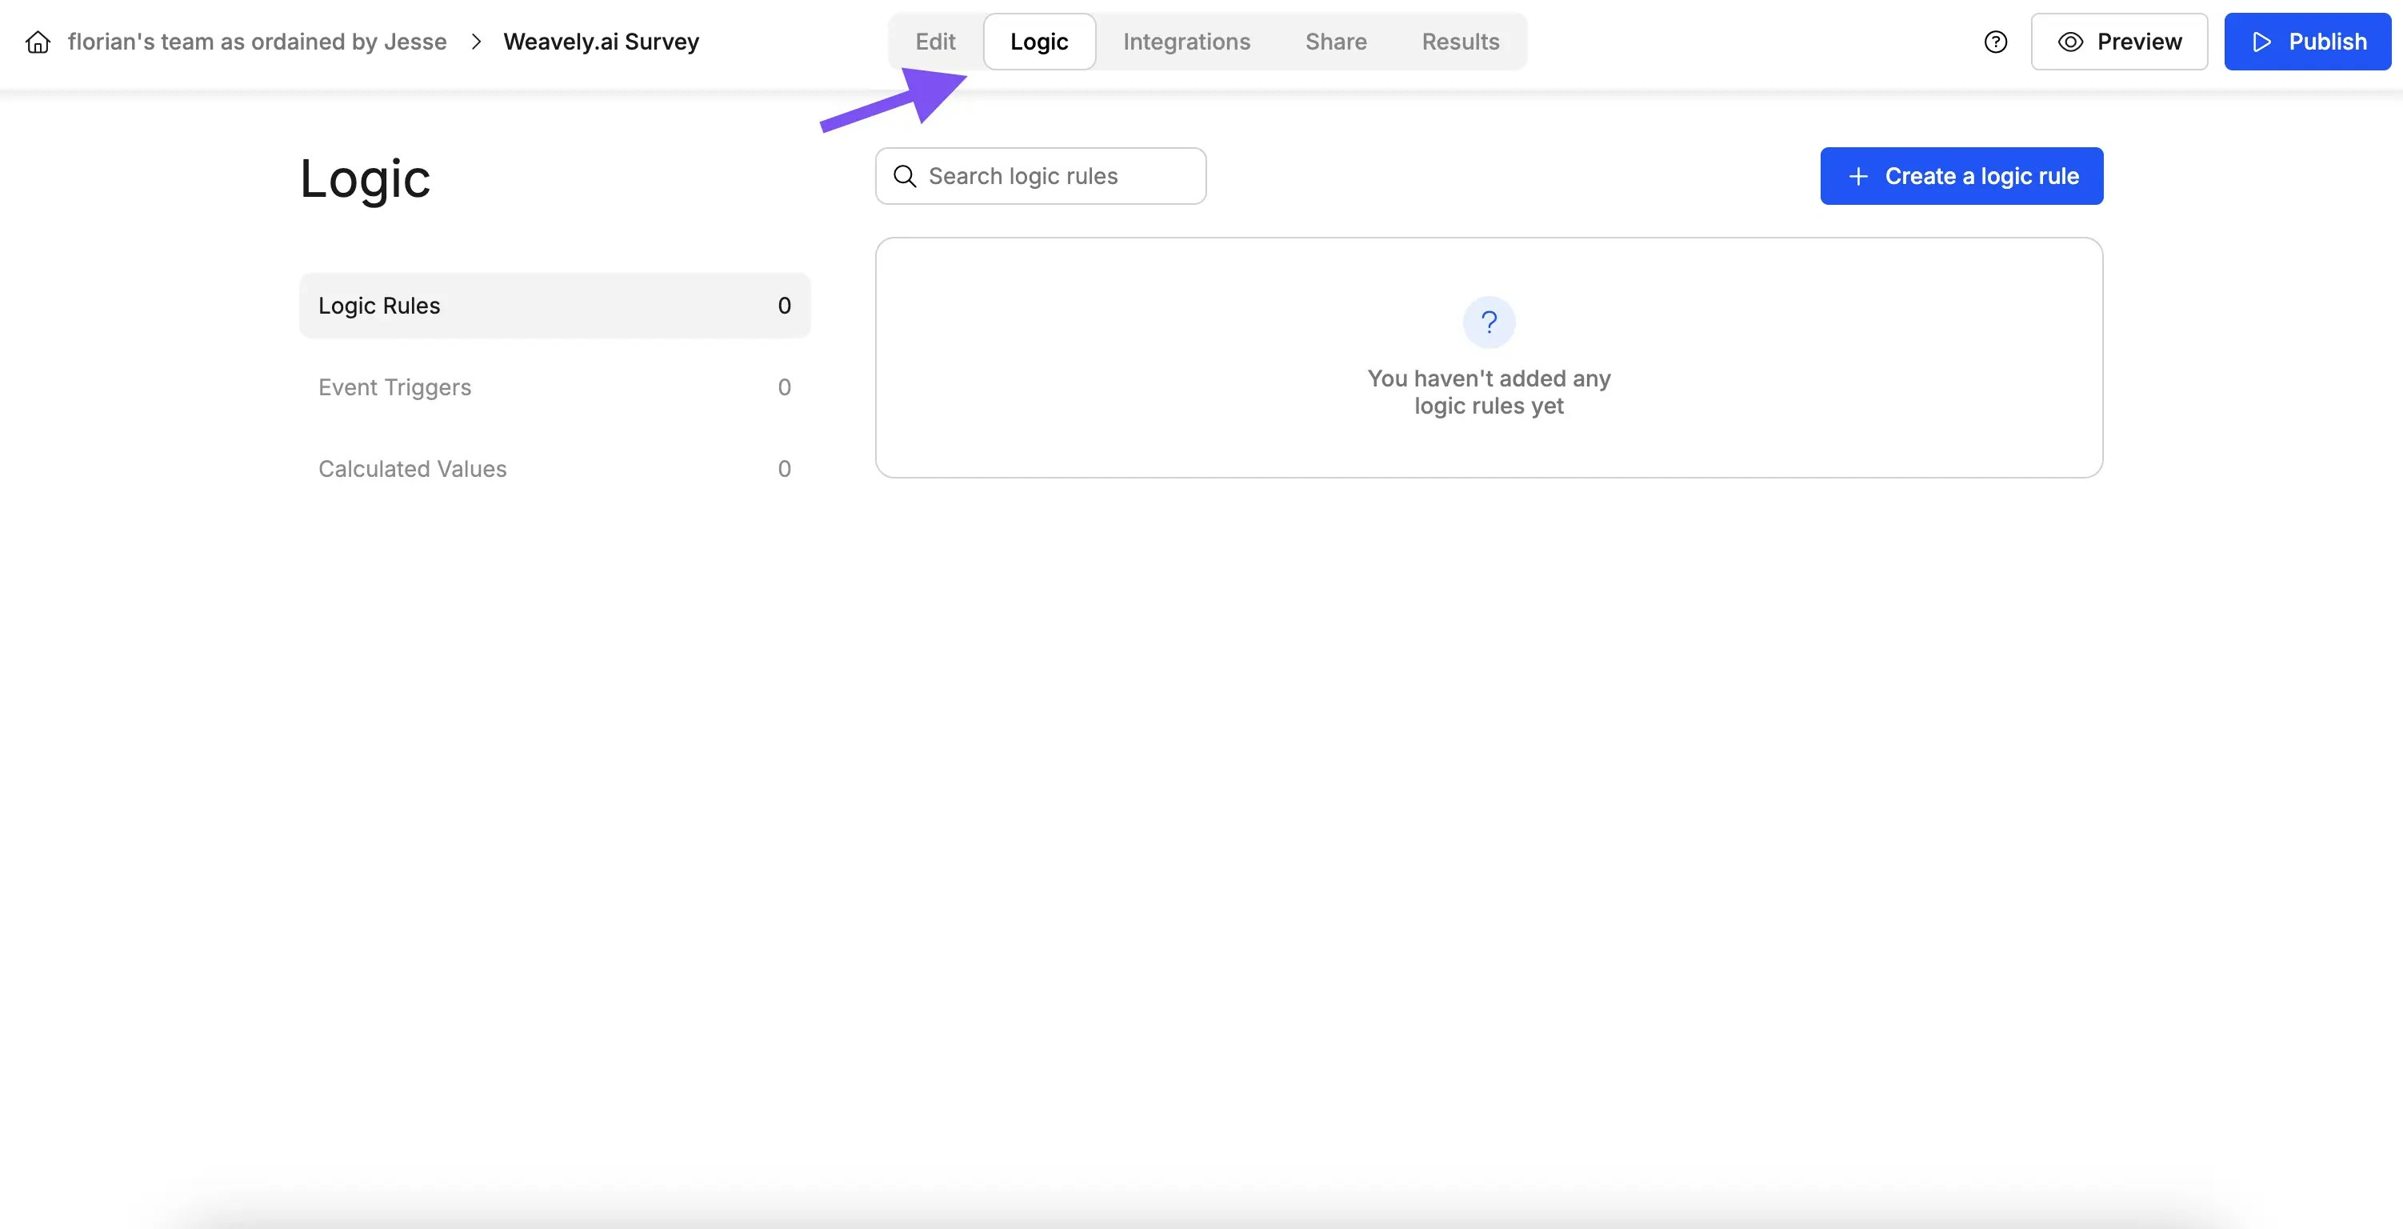Click the chevron in the breadcrumb path
Image resolution: width=2403 pixels, height=1229 pixels.
pos(477,41)
